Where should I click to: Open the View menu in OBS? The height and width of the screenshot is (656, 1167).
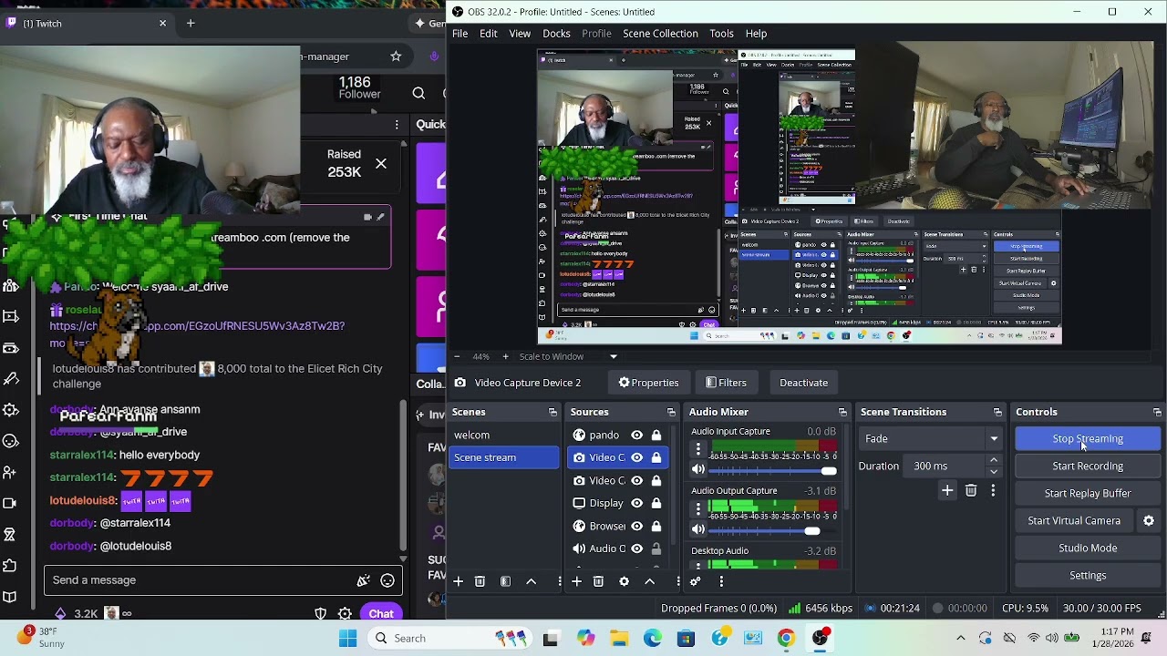pos(520,34)
